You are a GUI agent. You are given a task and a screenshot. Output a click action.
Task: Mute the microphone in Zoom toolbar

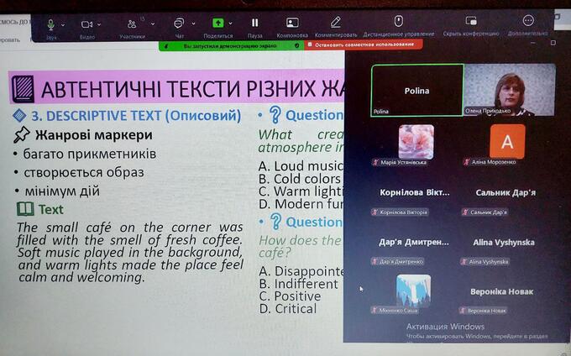[x=51, y=25]
